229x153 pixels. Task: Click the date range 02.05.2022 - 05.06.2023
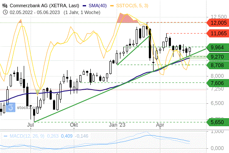point(35,12)
